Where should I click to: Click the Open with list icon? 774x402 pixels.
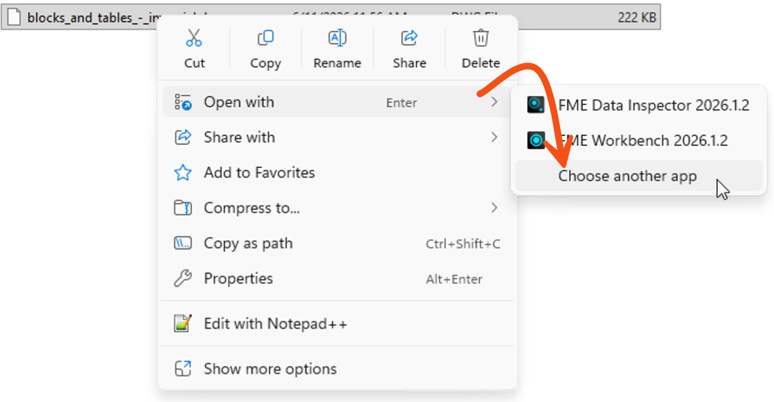183,102
